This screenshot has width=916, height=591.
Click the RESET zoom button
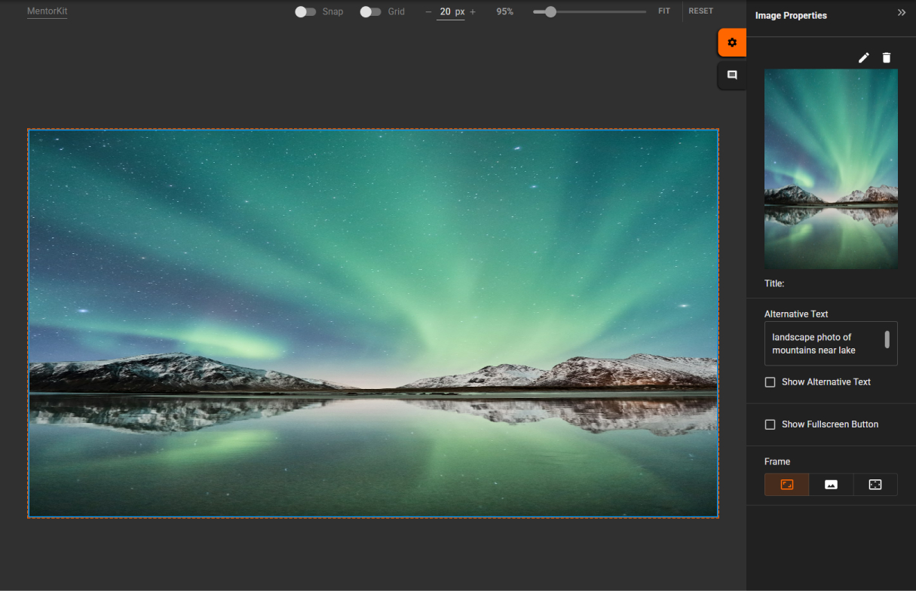[x=700, y=11]
